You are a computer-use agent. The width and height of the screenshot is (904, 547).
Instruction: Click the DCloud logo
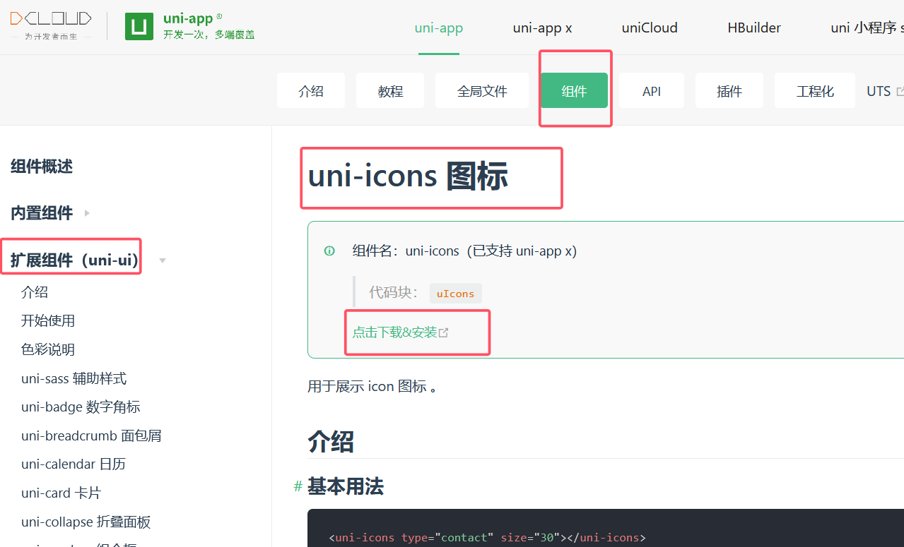[x=51, y=25]
